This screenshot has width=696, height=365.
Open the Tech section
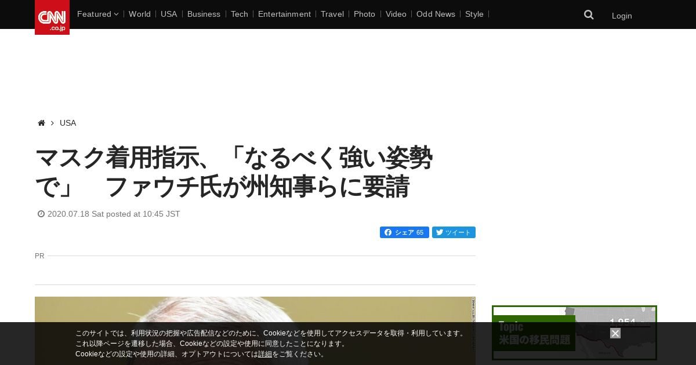coord(239,14)
